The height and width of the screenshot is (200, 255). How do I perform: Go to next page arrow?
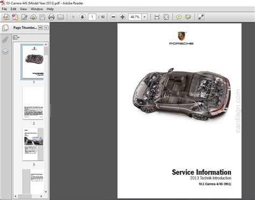point(82,17)
